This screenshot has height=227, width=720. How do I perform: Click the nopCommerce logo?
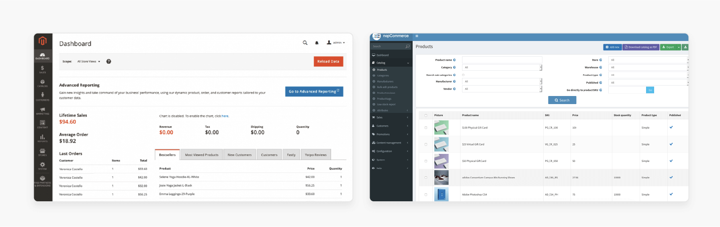click(x=391, y=36)
